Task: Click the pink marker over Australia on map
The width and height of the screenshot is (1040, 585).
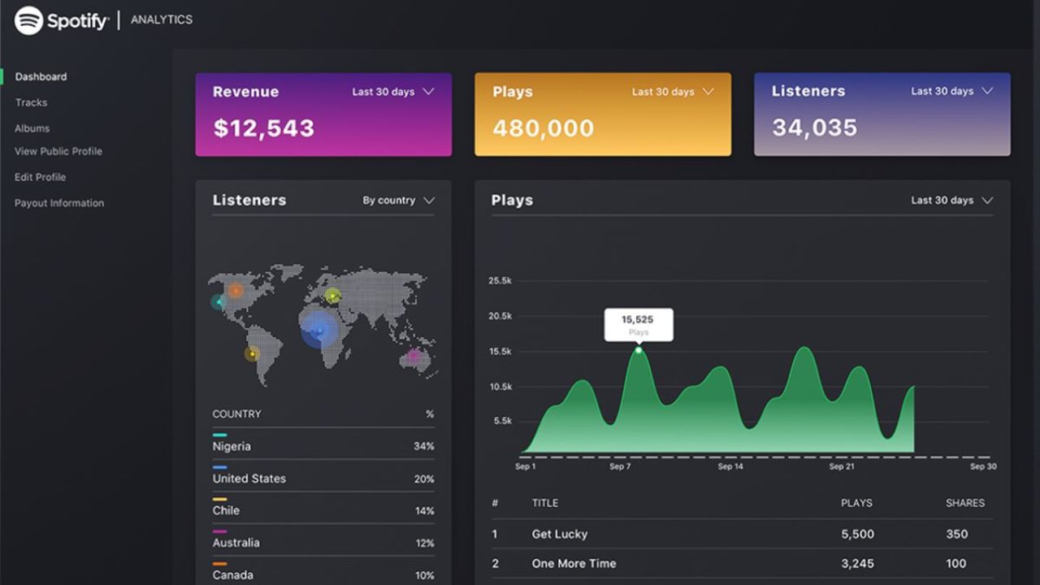Action: coord(415,355)
